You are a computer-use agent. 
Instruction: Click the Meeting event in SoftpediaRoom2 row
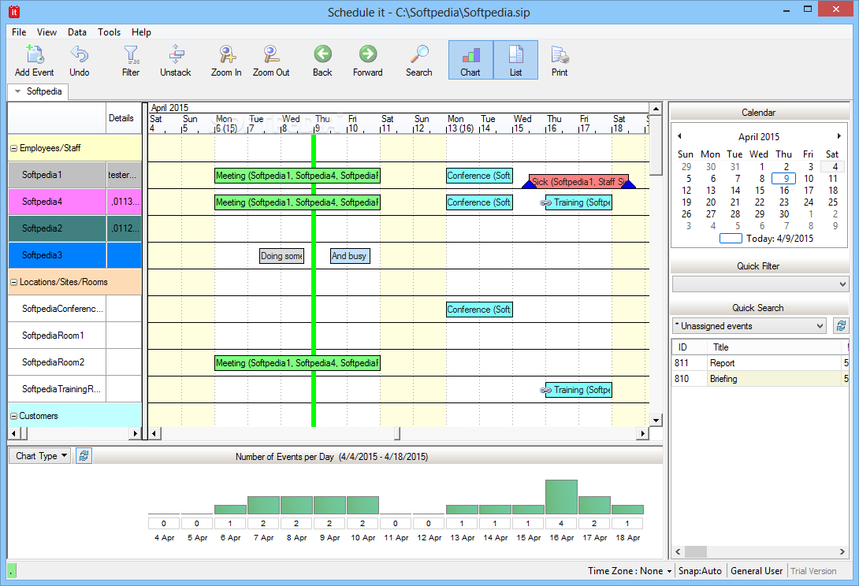pyautogui.click(x=297, y=362)
